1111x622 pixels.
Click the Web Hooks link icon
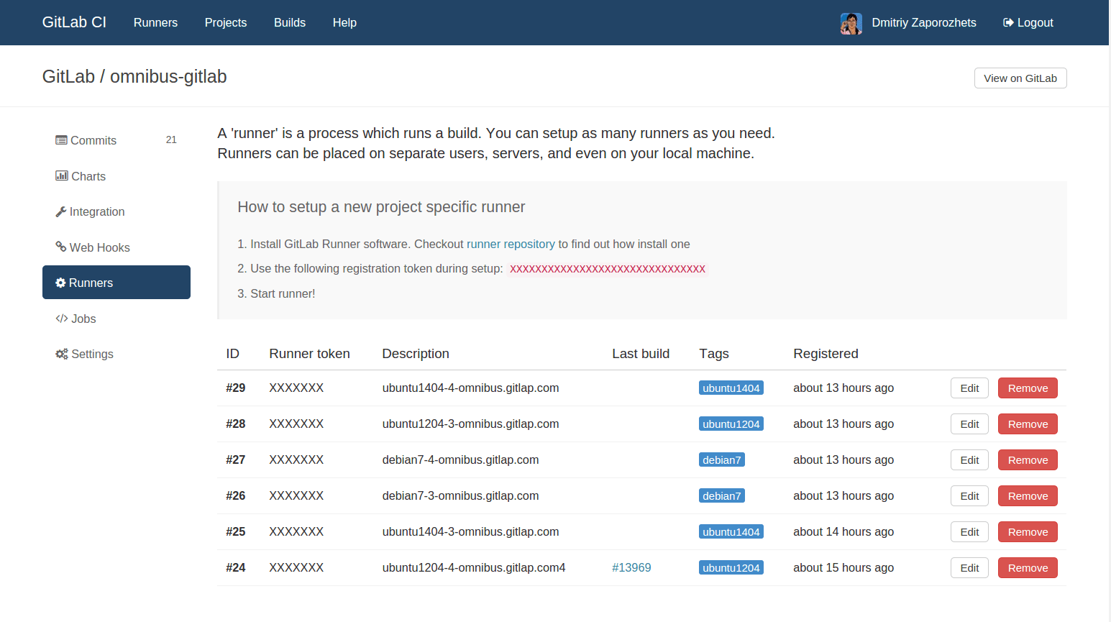click(61, 247)
